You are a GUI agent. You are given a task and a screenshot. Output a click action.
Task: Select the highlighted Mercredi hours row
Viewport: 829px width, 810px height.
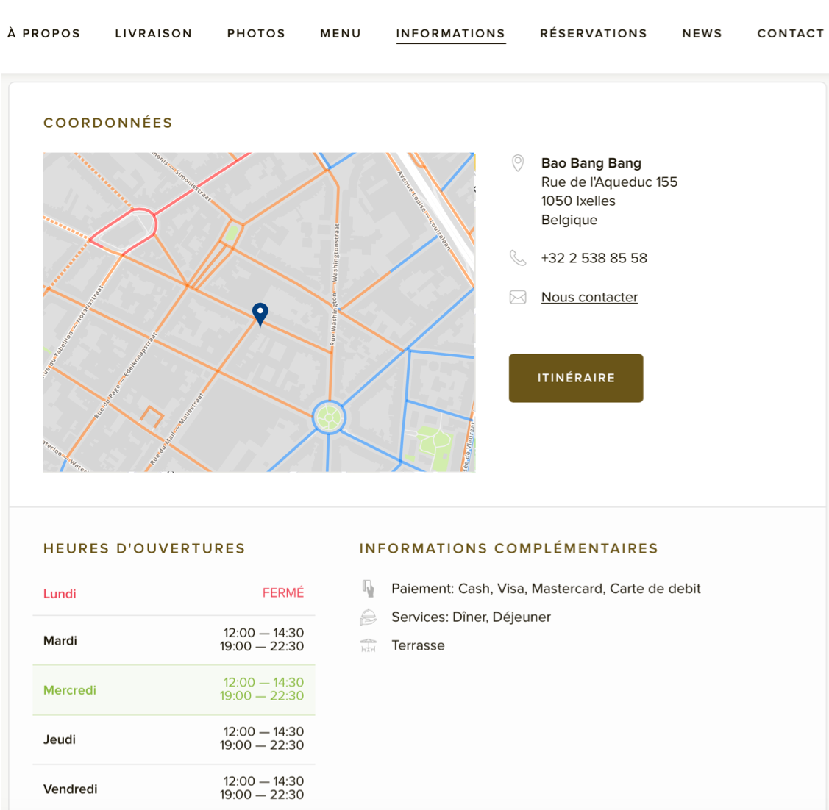click(x=174, y=689)
